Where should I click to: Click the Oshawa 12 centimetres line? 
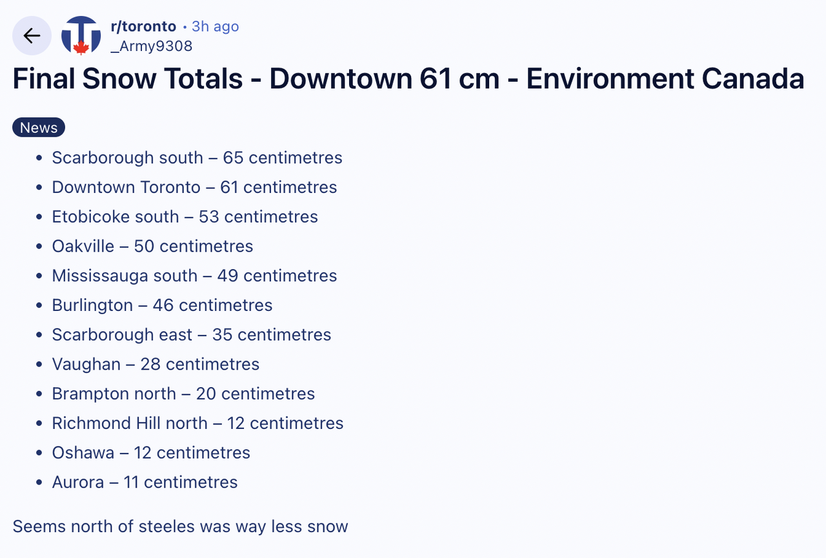151,453
